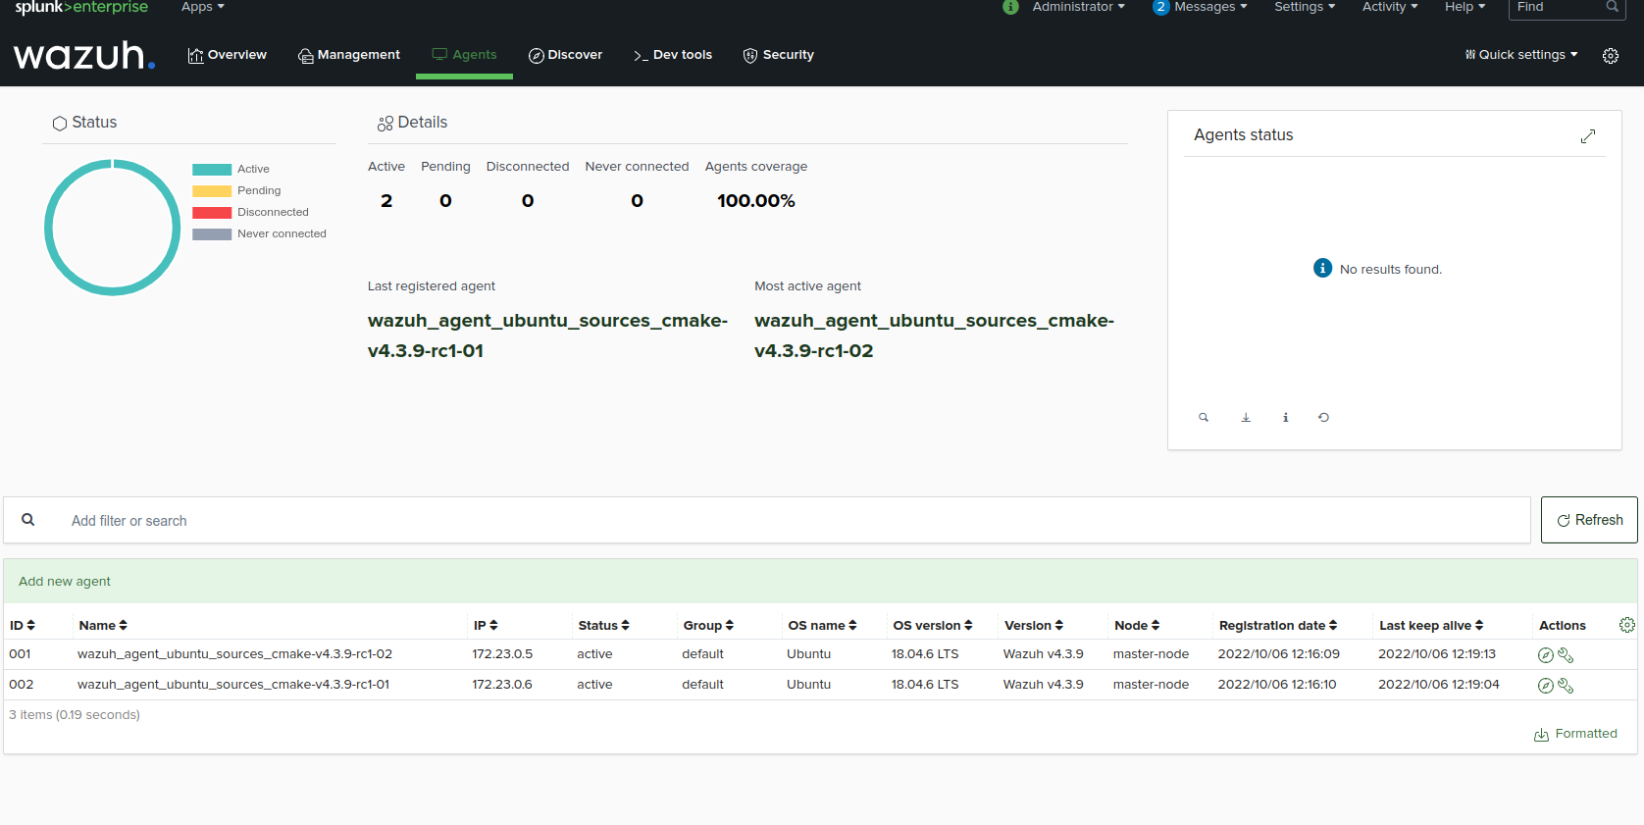Navigate to the Security tab
The height and width of the screenshot is (825, 1644).
coord(779,55)
